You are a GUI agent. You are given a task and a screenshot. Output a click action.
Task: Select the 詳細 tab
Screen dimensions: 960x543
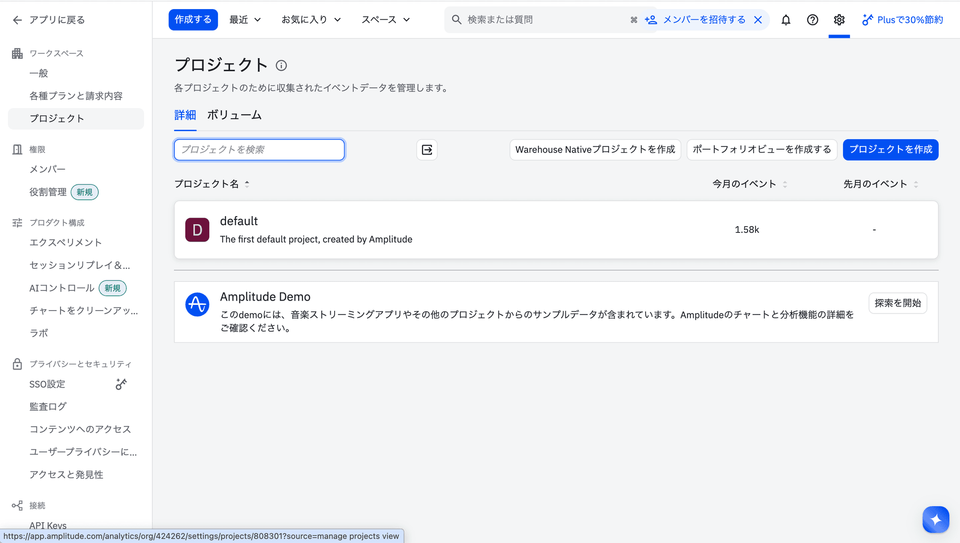pos(185,115)
